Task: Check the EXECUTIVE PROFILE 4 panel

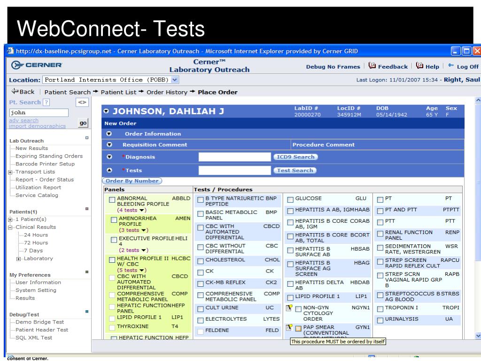Action: (x=114, y=240)
